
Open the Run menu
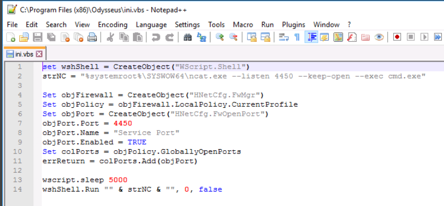[x=267, y=25]
